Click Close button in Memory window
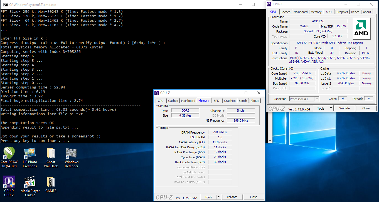 254,197
